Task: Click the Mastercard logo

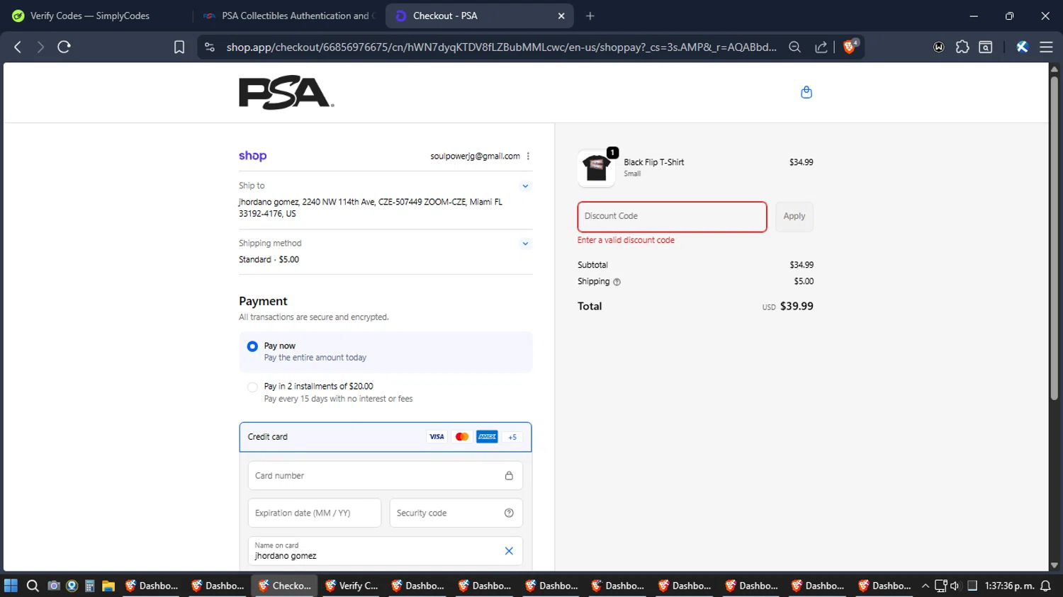Action: click(462, 437)
